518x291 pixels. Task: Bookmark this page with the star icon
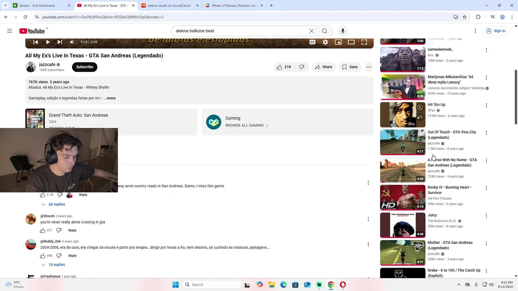pyautogui.click(x=465, y=17)
